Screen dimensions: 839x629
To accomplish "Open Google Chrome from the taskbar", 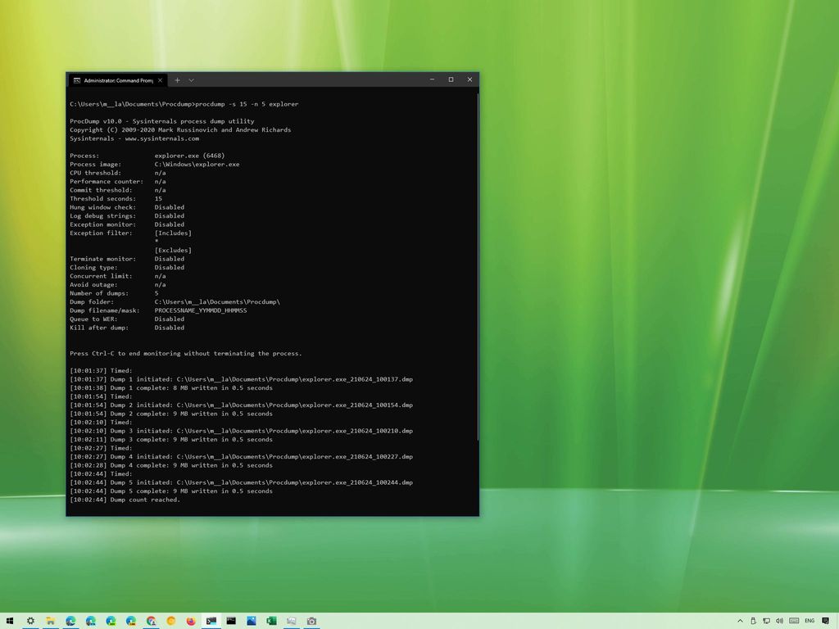I will [151, 621].
